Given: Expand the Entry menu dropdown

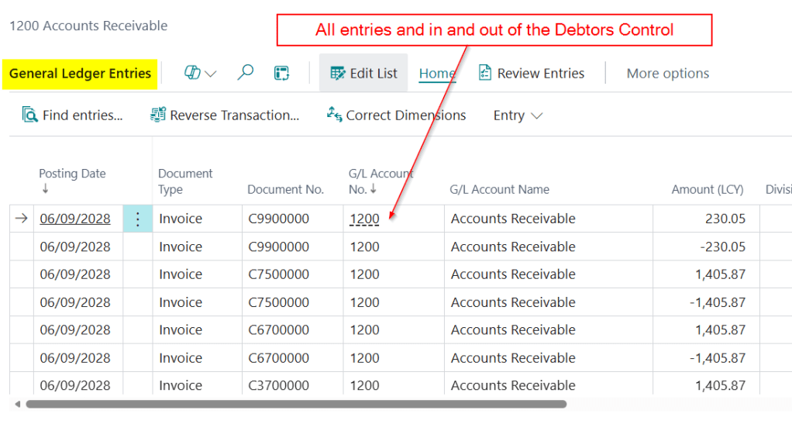Looking at the screenshot, I should point(518,115).
